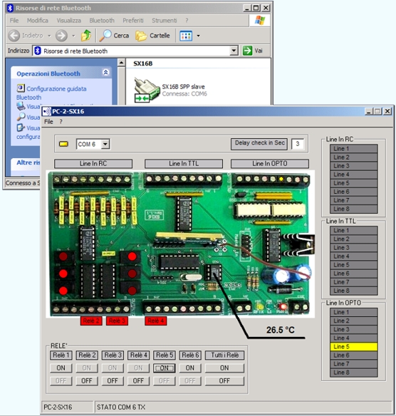Turn Relè 6 ON
This screenshot has height=416, width=396.
(x=190, y=368)
